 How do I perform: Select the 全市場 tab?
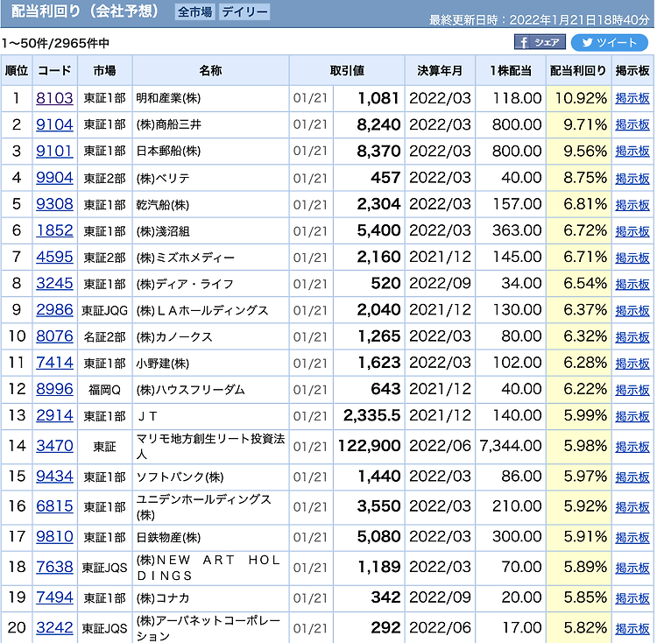click(x=194, y=11)
